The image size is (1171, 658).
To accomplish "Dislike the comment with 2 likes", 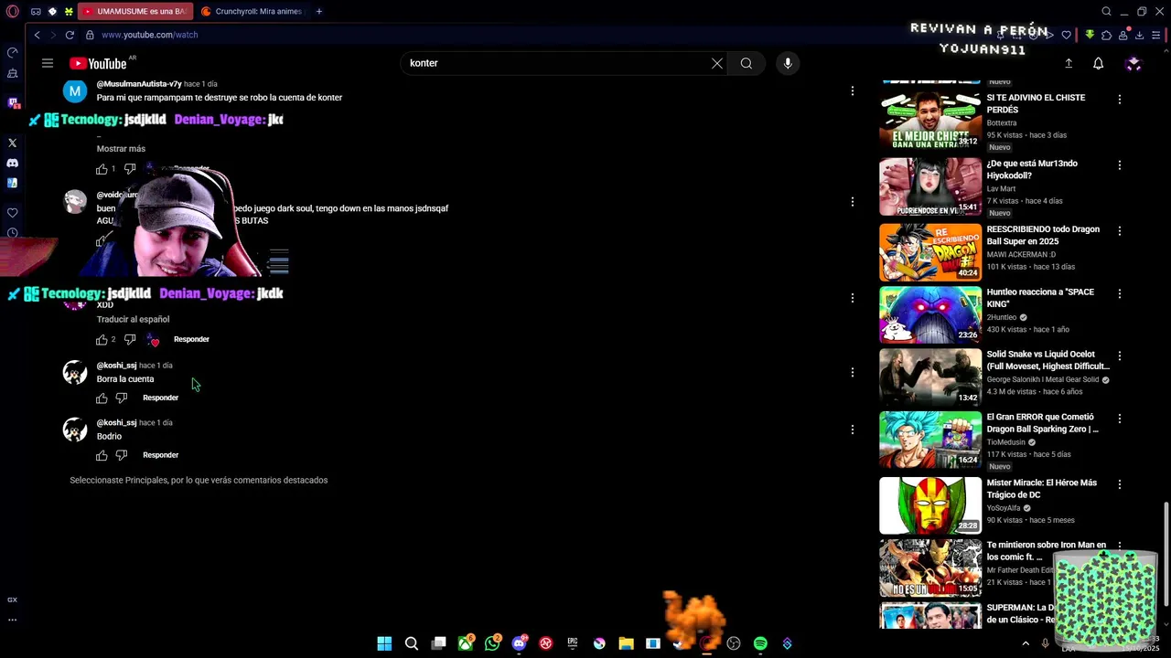I will 130,339.
